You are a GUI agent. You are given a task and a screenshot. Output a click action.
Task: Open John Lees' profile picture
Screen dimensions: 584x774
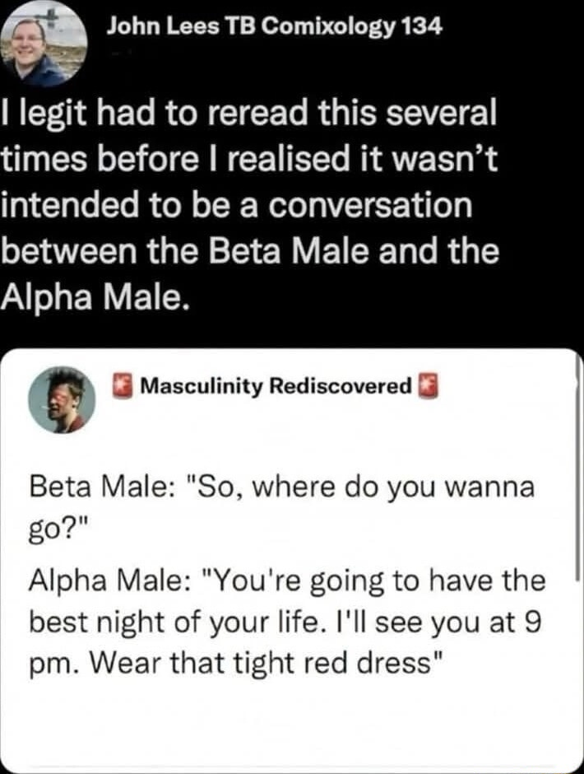coord(44,44)
